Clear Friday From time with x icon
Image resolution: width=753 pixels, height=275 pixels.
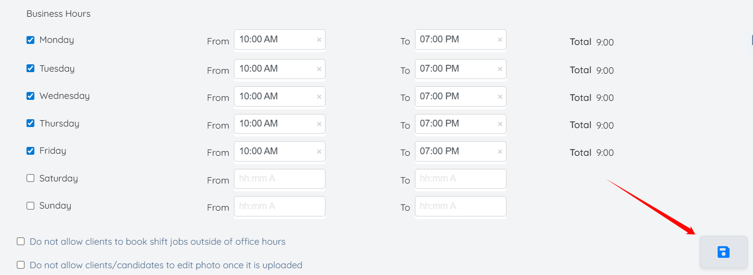(x=319, y=152)
